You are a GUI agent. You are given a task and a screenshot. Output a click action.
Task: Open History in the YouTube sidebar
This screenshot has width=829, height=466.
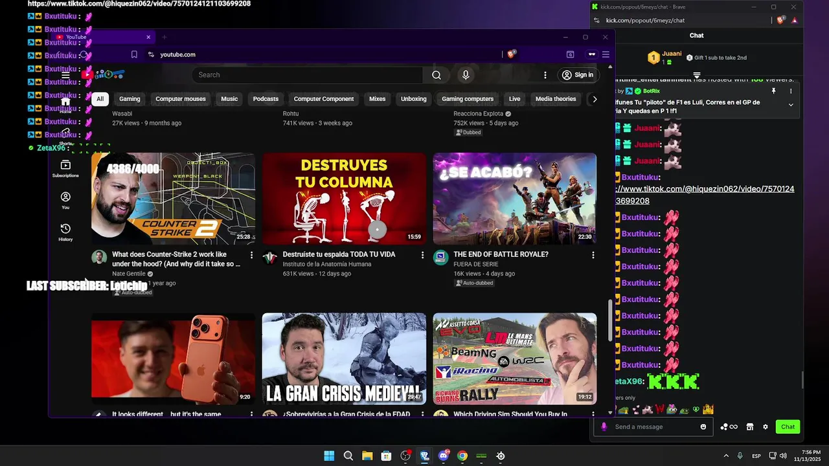coord(65,232)
